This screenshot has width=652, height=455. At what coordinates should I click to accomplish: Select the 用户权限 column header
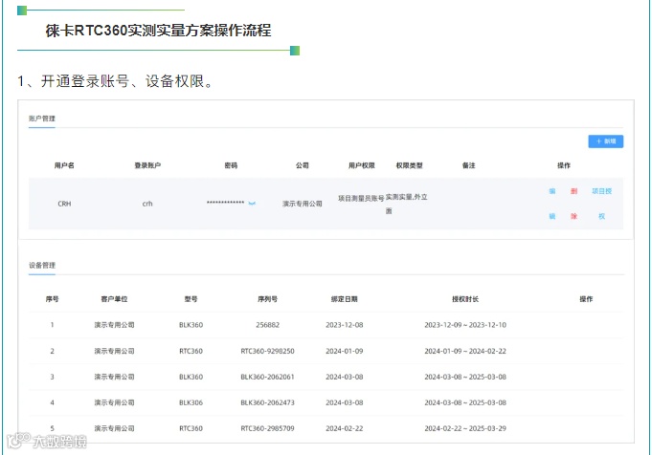point(361,165)
